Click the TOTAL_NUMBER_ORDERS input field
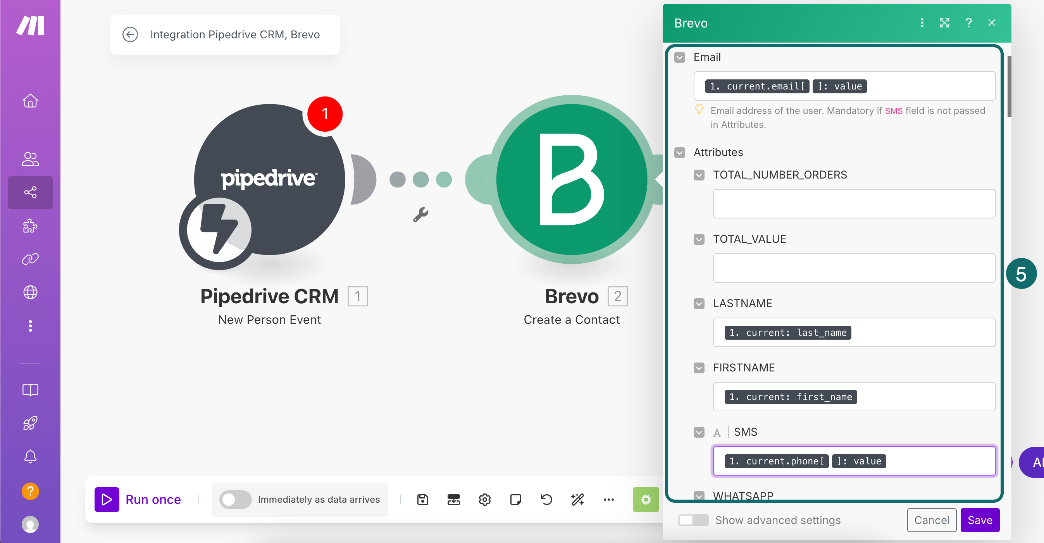The width and height of the screenshot is (1044, 543). pos(854,203)
